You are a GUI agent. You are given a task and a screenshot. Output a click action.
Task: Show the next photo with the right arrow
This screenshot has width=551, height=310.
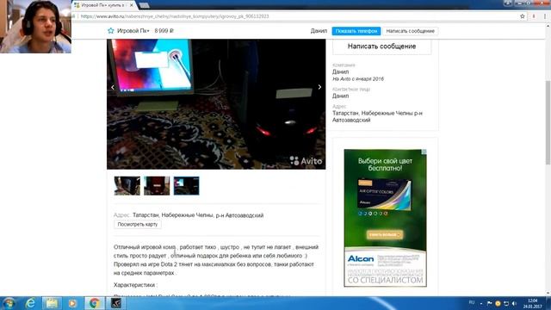pos(319,87)
